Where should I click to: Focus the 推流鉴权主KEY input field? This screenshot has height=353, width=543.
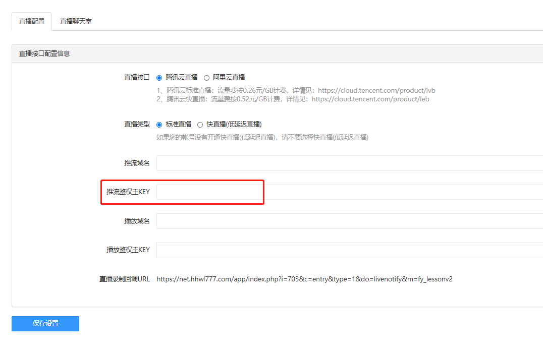point(350,192)
